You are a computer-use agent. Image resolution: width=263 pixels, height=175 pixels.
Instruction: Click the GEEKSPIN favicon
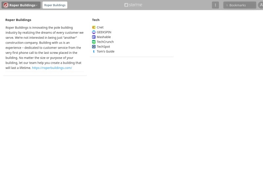tap(94, 32)
